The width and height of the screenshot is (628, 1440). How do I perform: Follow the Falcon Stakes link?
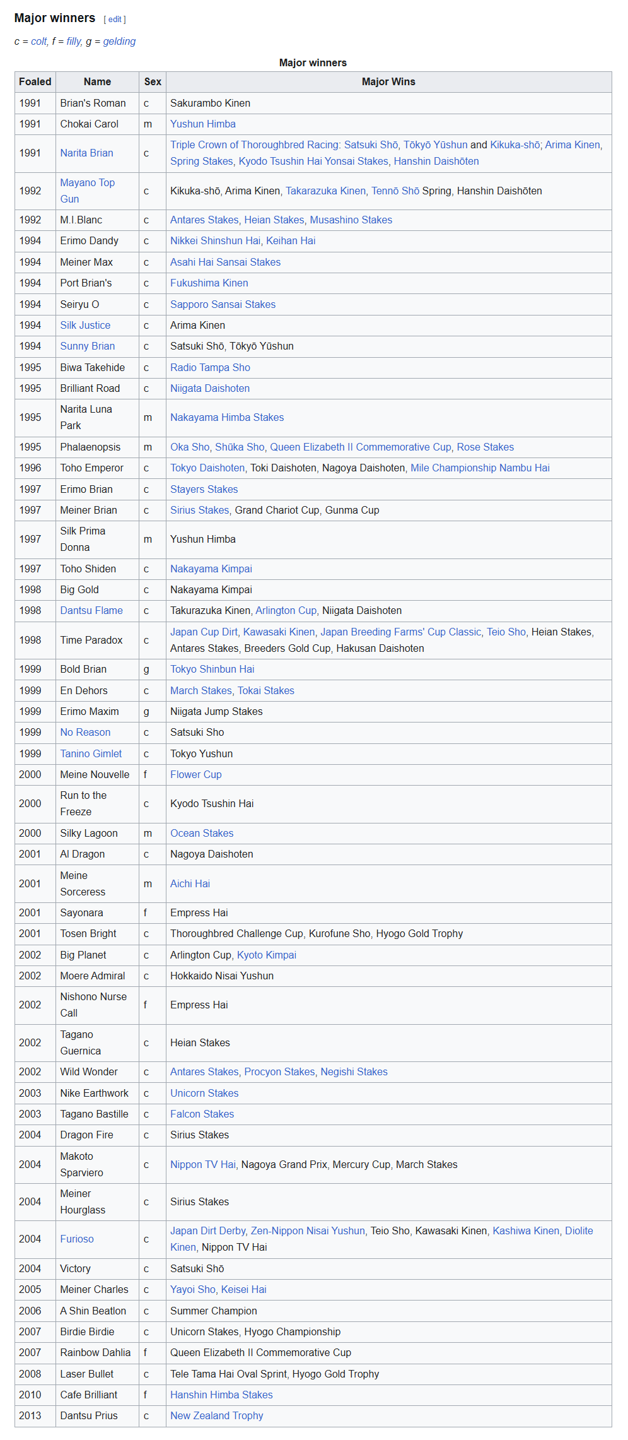pos(202,1114)
